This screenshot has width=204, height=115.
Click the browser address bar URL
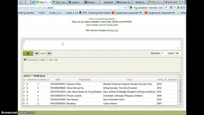(36, 8)
